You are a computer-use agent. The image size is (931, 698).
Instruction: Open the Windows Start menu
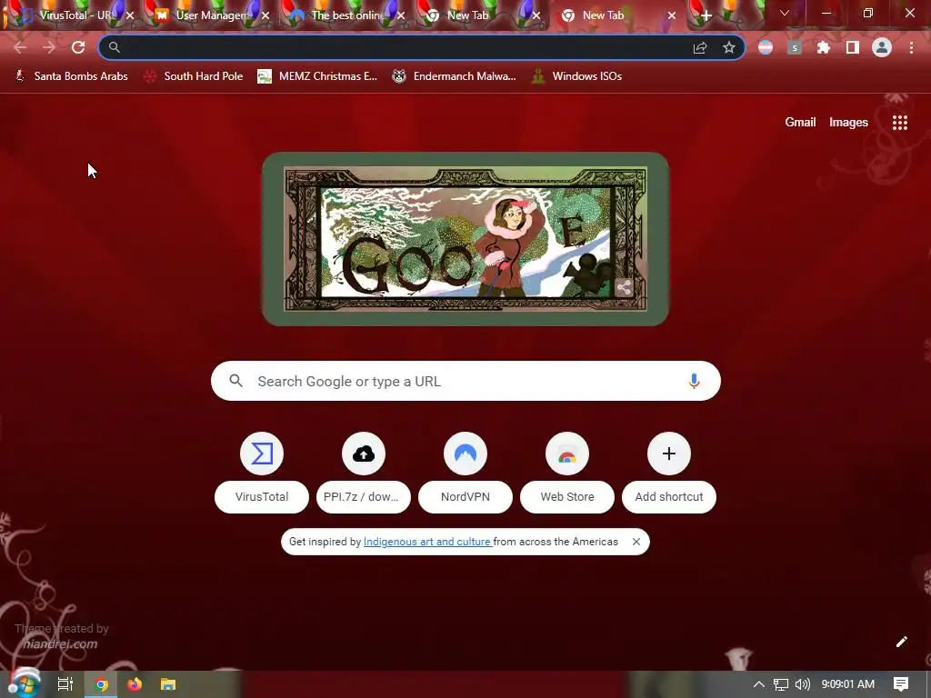click(x=25, y=683)
